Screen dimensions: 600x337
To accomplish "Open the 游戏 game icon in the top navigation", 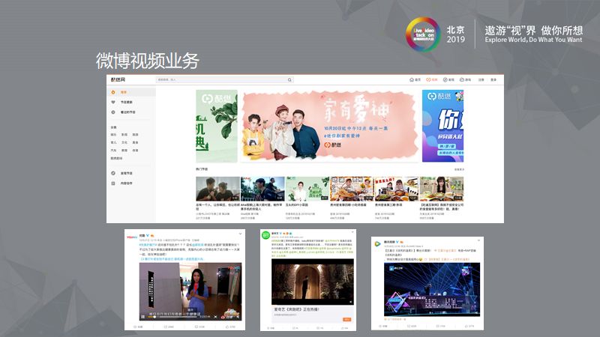I will [462, 80].
